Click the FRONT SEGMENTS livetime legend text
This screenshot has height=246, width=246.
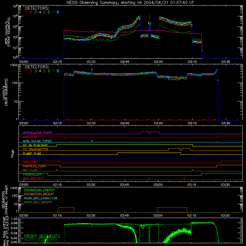(x=42, y=236)
